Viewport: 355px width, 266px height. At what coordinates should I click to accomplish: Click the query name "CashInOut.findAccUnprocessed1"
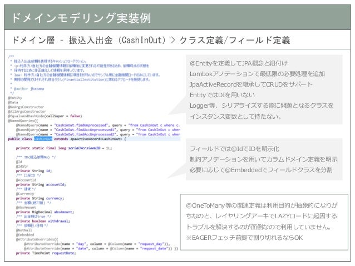pyautogui.click(x=85, y=130)
